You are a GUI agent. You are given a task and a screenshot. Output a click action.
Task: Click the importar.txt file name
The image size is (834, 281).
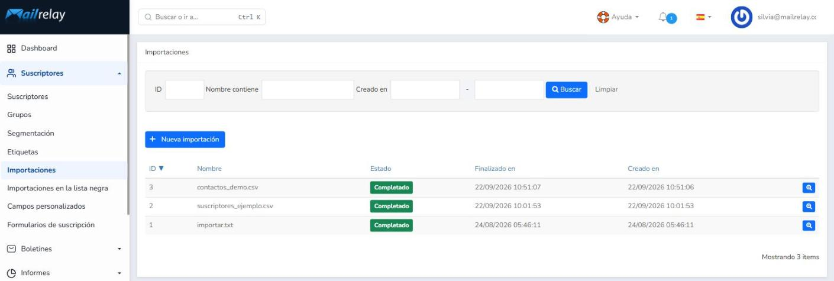[x=215, y=225]
